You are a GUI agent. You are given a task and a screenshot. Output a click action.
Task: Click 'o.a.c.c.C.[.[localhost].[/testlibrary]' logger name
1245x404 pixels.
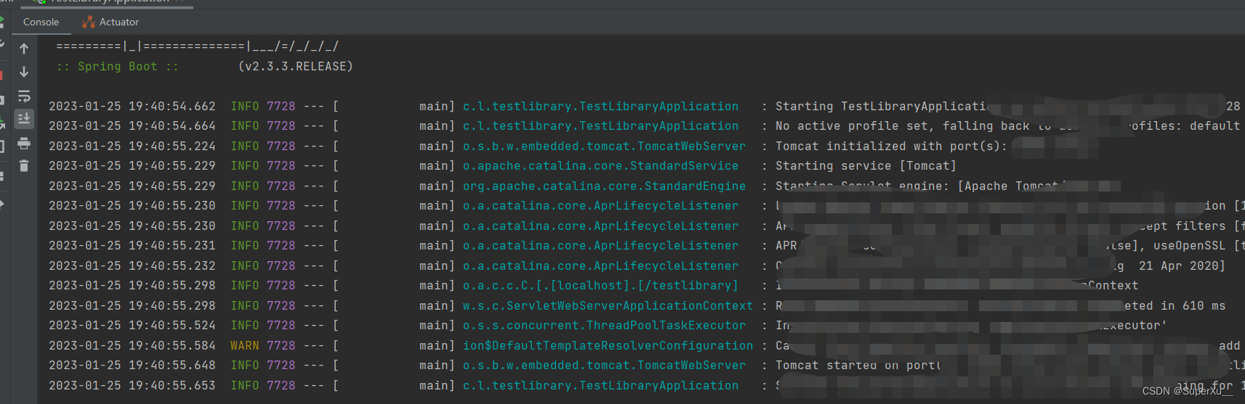[x=600, y=286]
